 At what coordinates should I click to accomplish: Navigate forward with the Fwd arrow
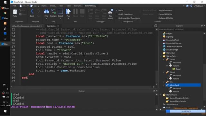click(x=39, y=12)
